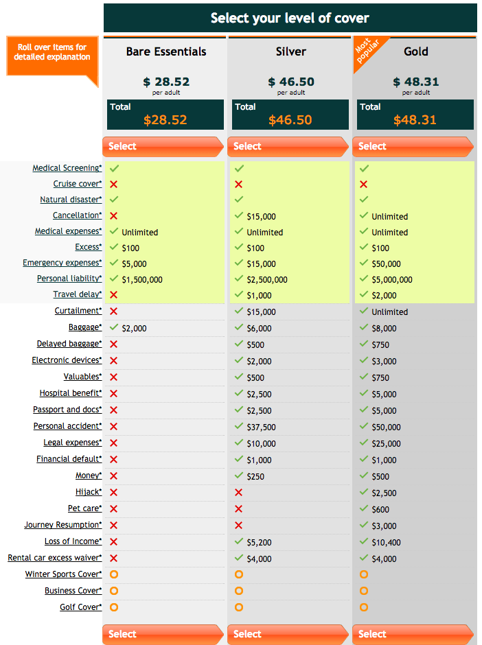The height and width of the screenshot is (645, 482).
Task: Click the orange circle for Business Cover in Bare Essentials
Action: click(114, 591)
